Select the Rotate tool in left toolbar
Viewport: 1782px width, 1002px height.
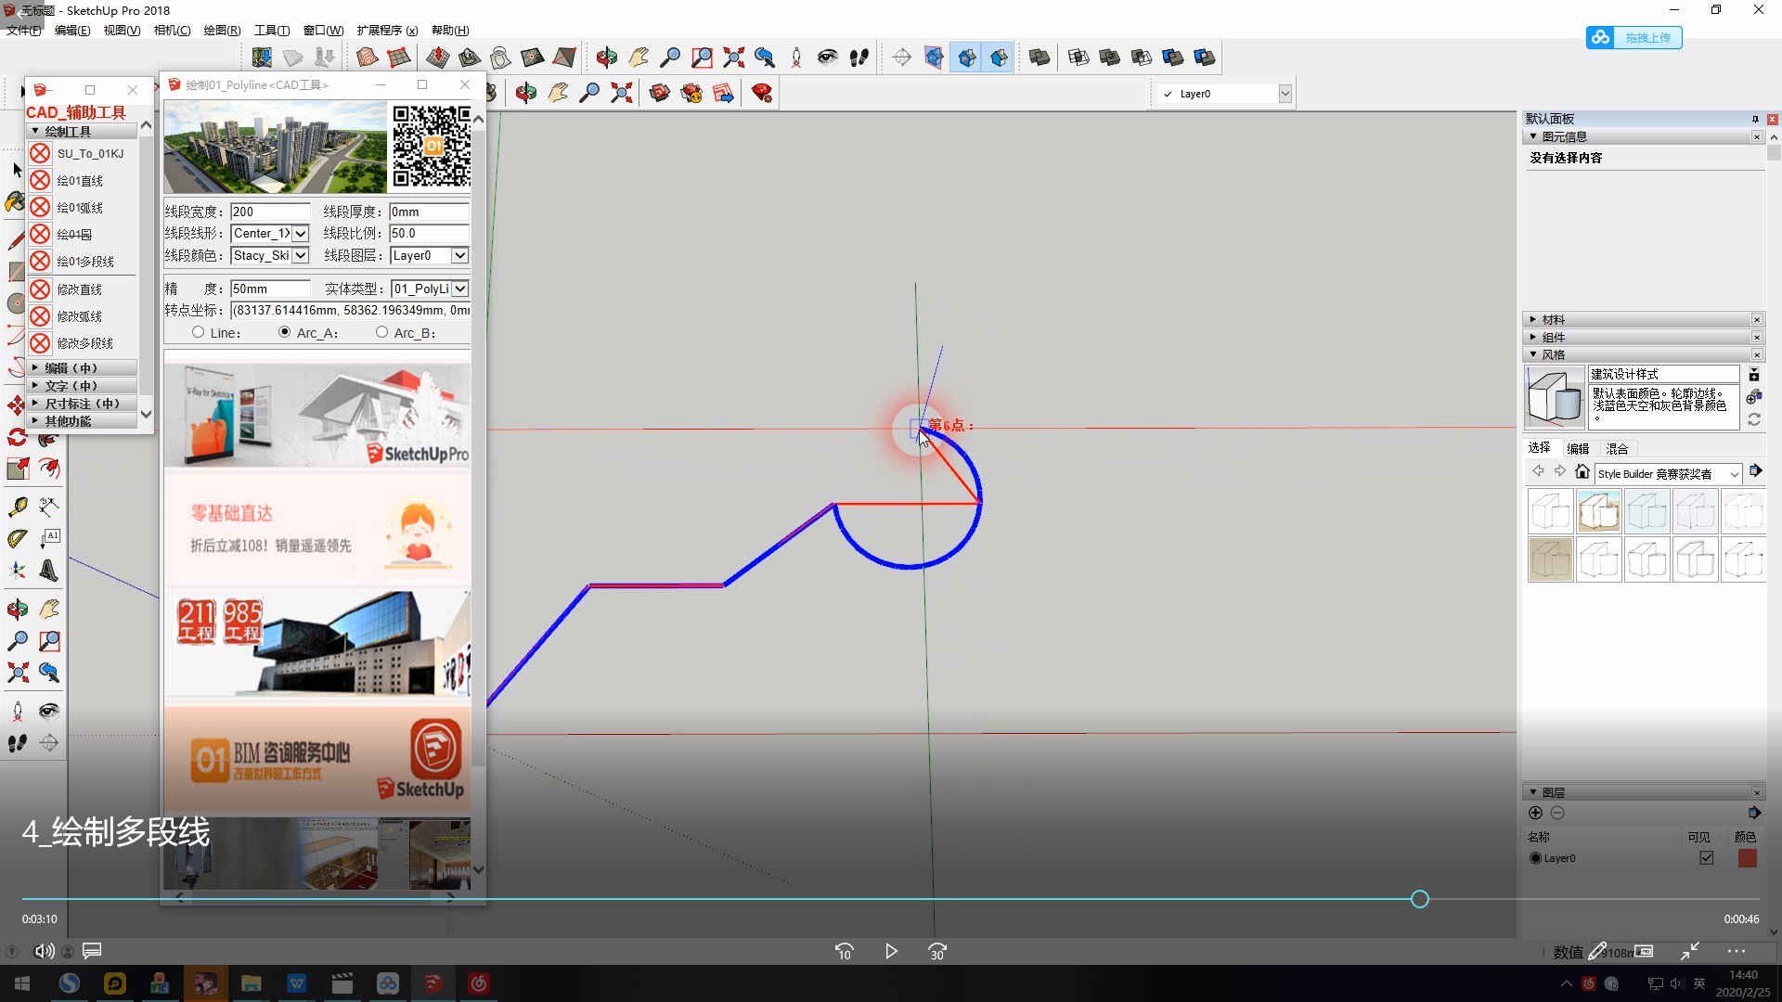coord(17,437)
